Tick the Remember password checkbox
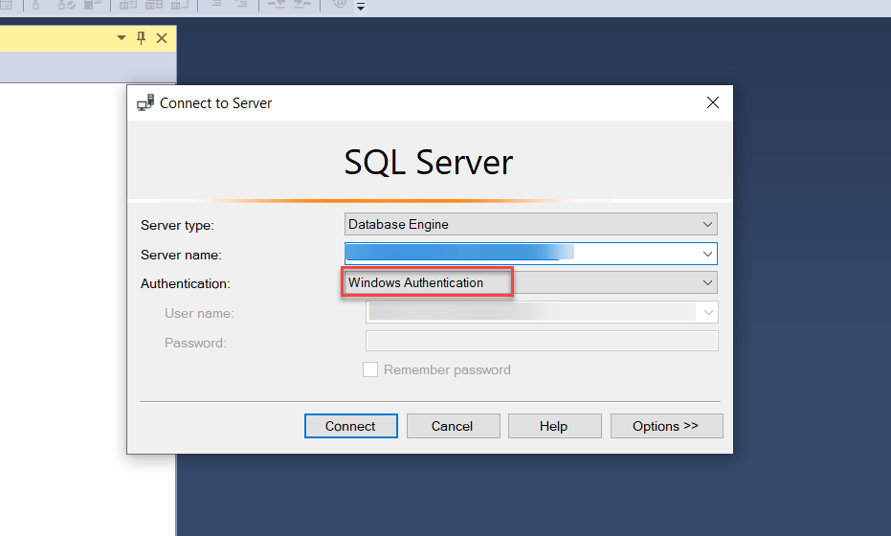Viewport: 891px width, 536px height. [370, 369]
